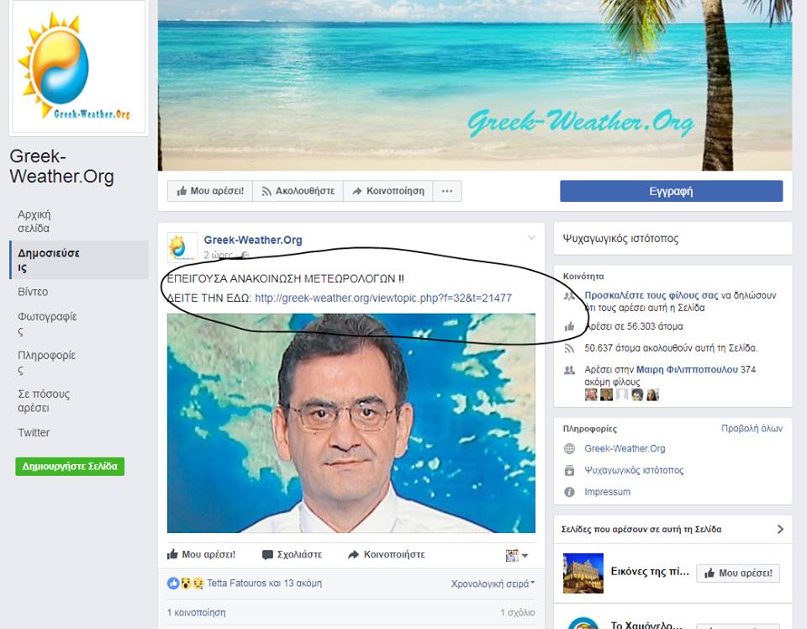Click the Ψυχαγωγικός ιστότοπος category link
The image size is (807, 629).
(634, 470)
